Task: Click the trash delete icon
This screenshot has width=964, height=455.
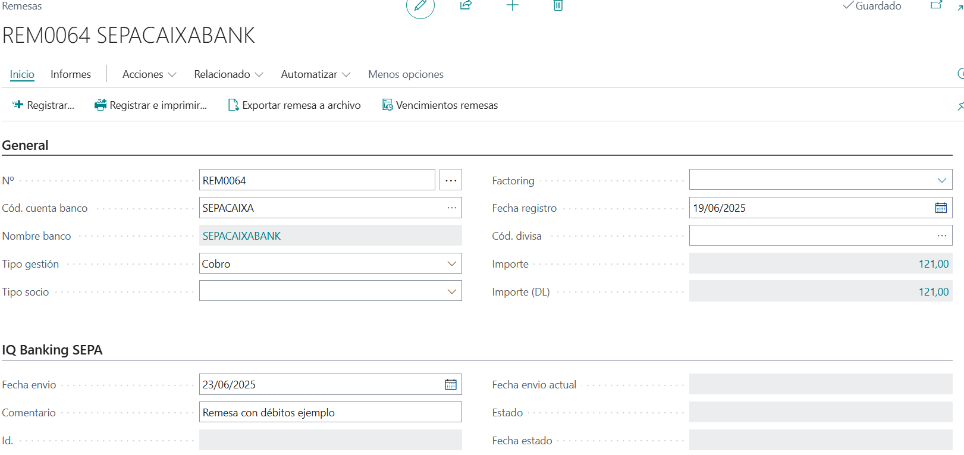Action: pyautogui.click(x=558, y=5)
